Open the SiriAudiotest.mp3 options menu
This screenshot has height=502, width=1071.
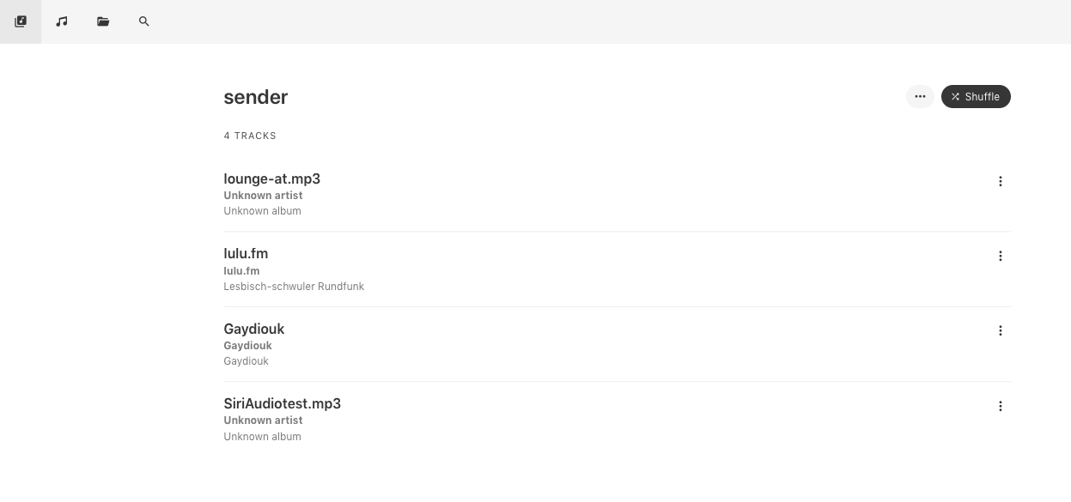click(x=1001, y=406)
